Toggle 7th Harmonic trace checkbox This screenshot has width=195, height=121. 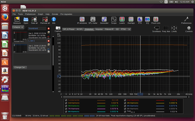[x=66, y=109]
